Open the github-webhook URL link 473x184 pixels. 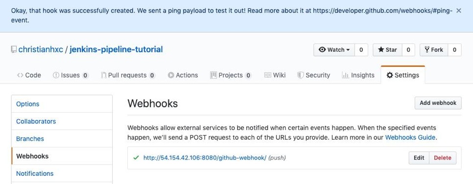pos(205,158)
